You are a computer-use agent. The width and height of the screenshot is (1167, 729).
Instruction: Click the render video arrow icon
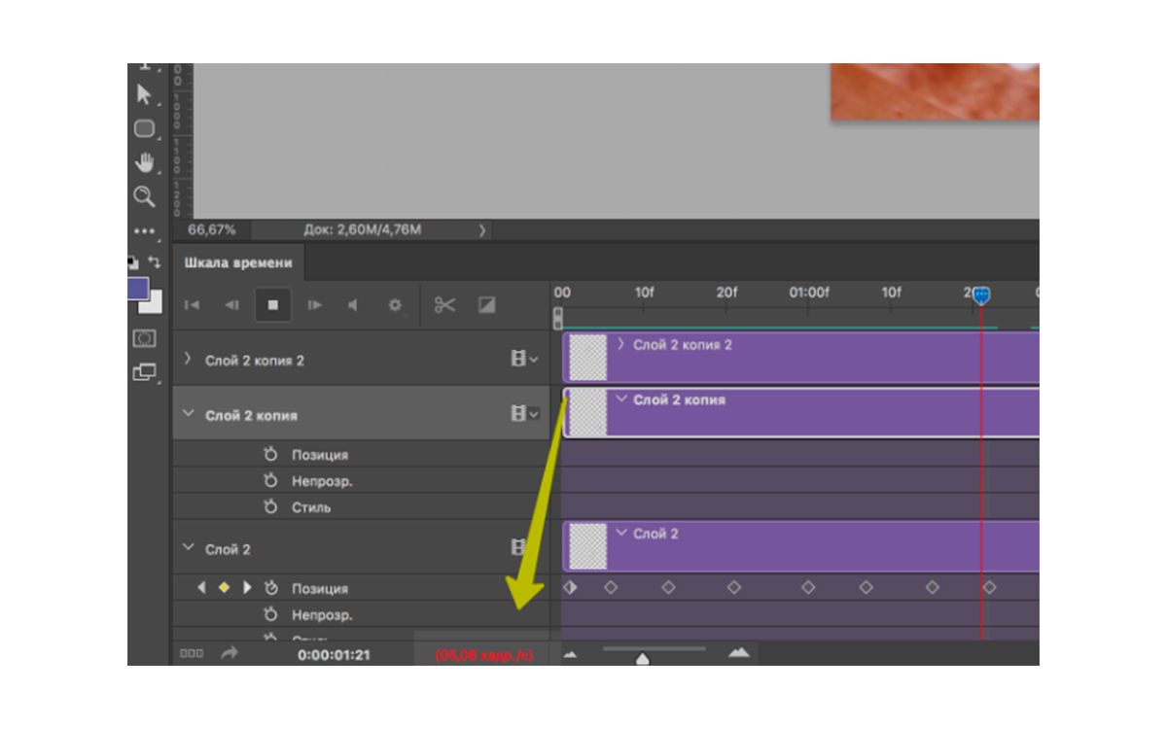point(230,654)
